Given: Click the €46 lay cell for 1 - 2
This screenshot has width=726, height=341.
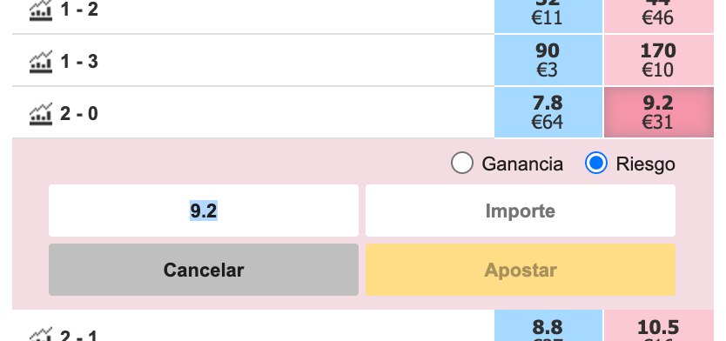Looking at the screenshot, I should (658, 17).
